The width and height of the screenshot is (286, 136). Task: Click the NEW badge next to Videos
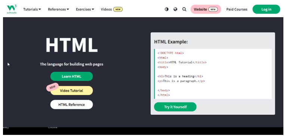coord(118,9)
